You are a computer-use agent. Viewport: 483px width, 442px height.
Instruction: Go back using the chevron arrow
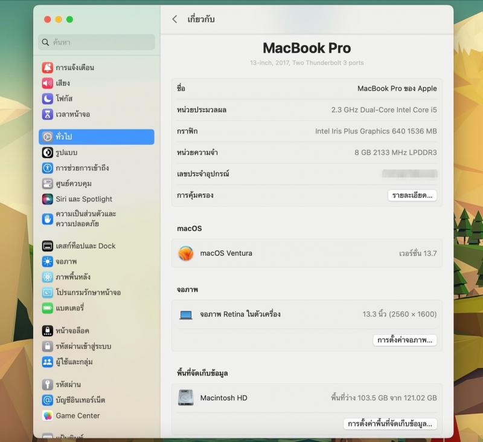pyautogui.click(x=174, y=19)
